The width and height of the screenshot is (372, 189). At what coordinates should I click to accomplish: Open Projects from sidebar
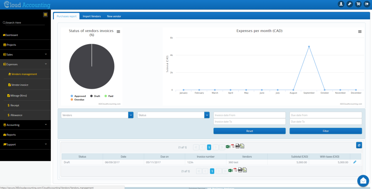tap(26, 45)
